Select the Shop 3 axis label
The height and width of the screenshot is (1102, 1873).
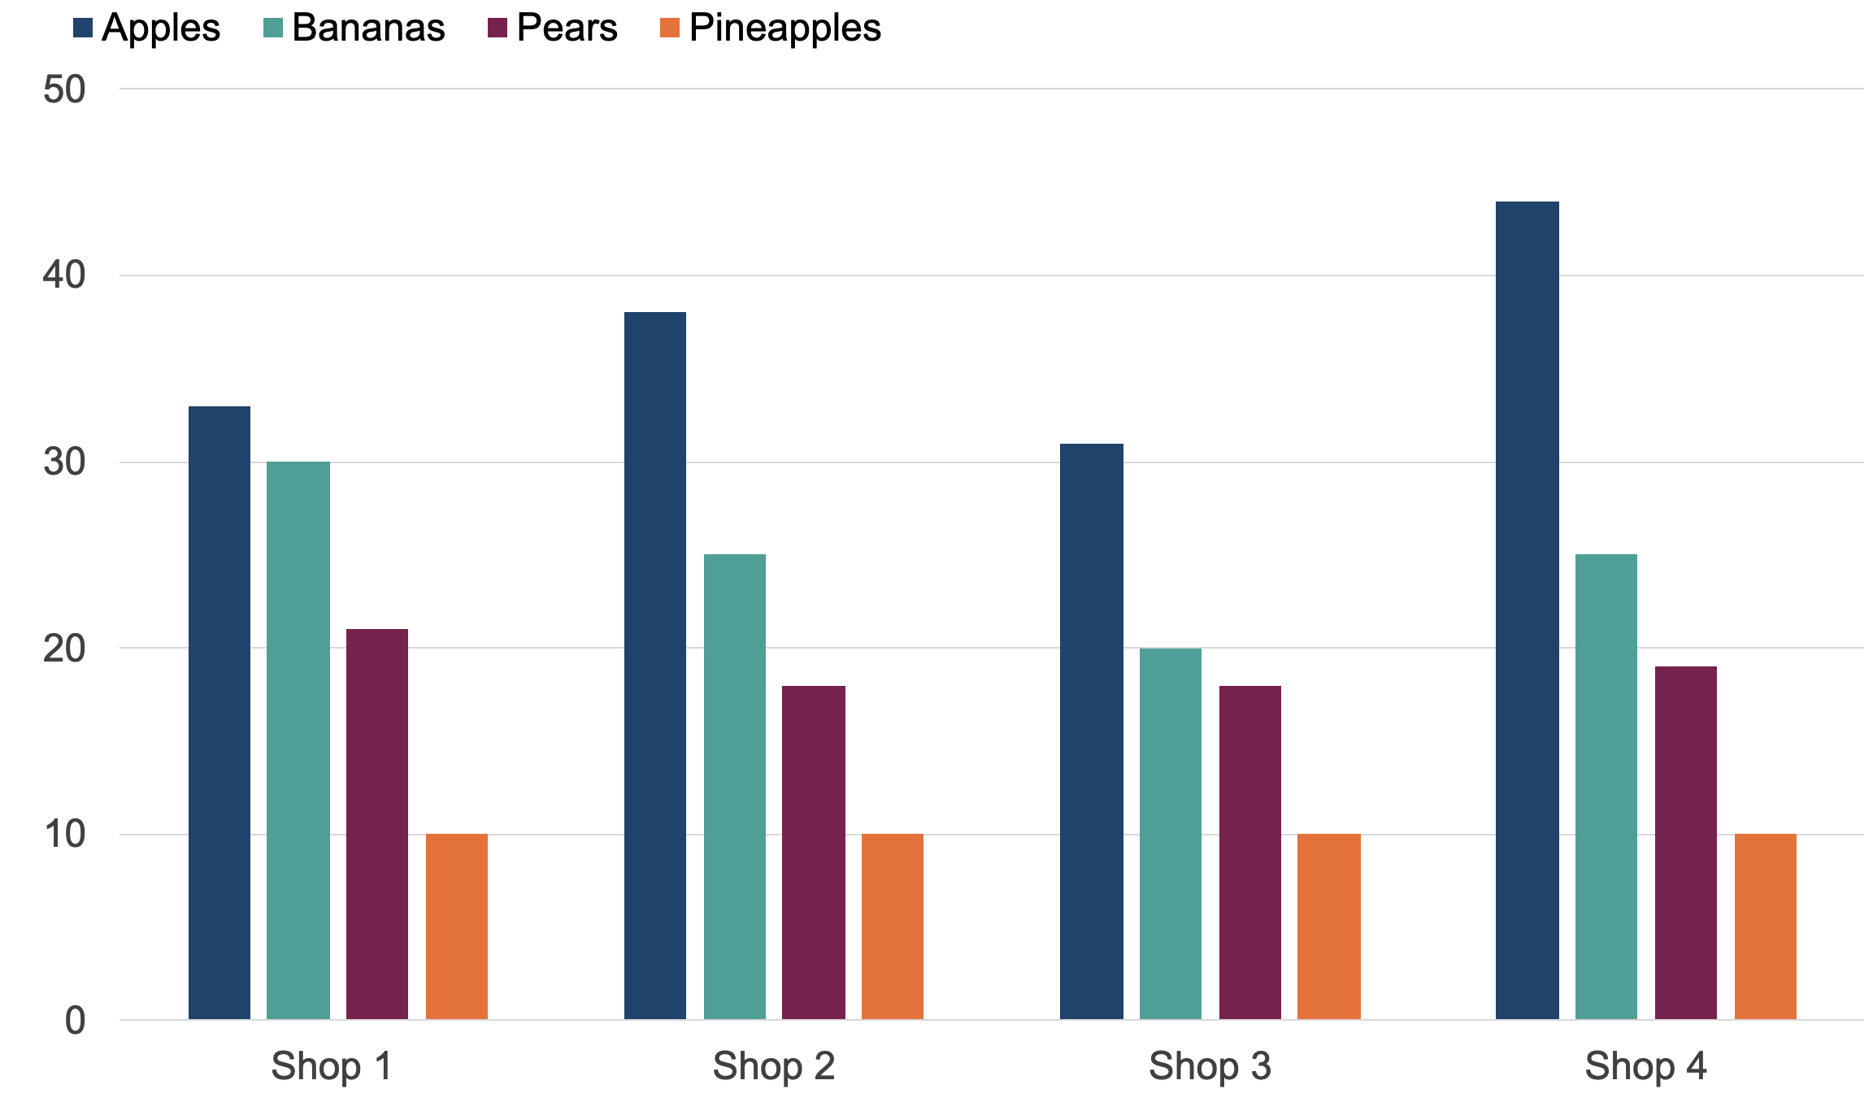click(x=1210, y=1065)
